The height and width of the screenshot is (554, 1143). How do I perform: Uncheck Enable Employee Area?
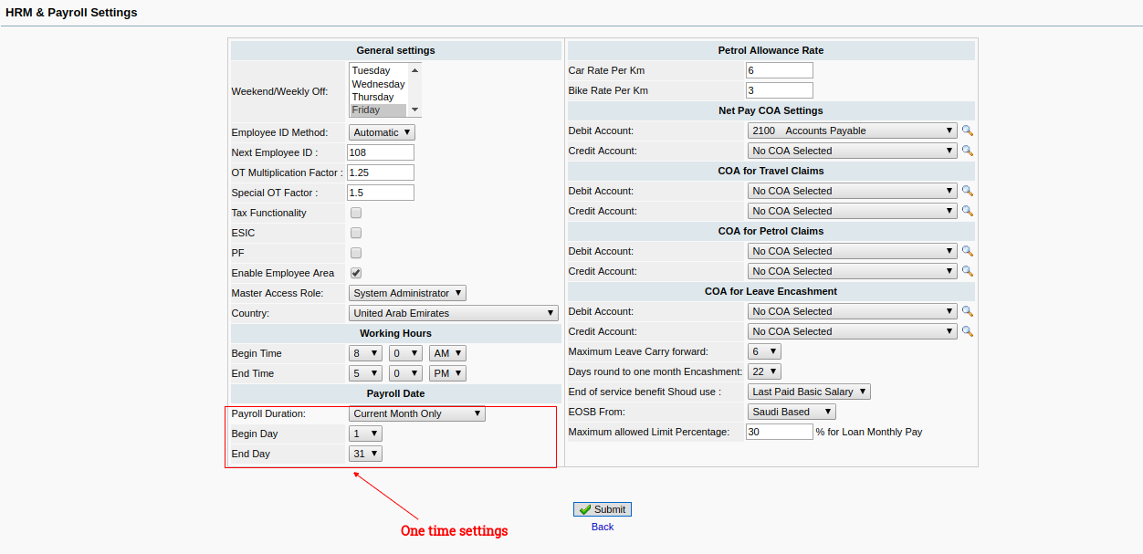click(356, 273)
